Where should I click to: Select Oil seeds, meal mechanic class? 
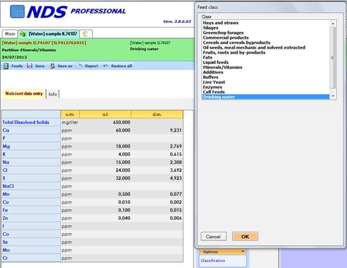pos(254,47)
